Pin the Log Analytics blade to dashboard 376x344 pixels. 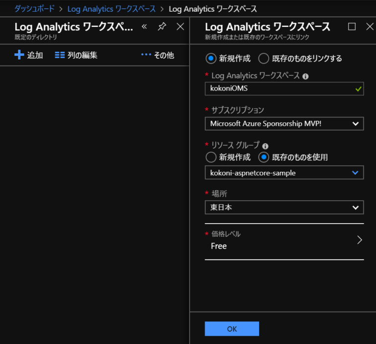pyautogui.click(x=162, y=26)
